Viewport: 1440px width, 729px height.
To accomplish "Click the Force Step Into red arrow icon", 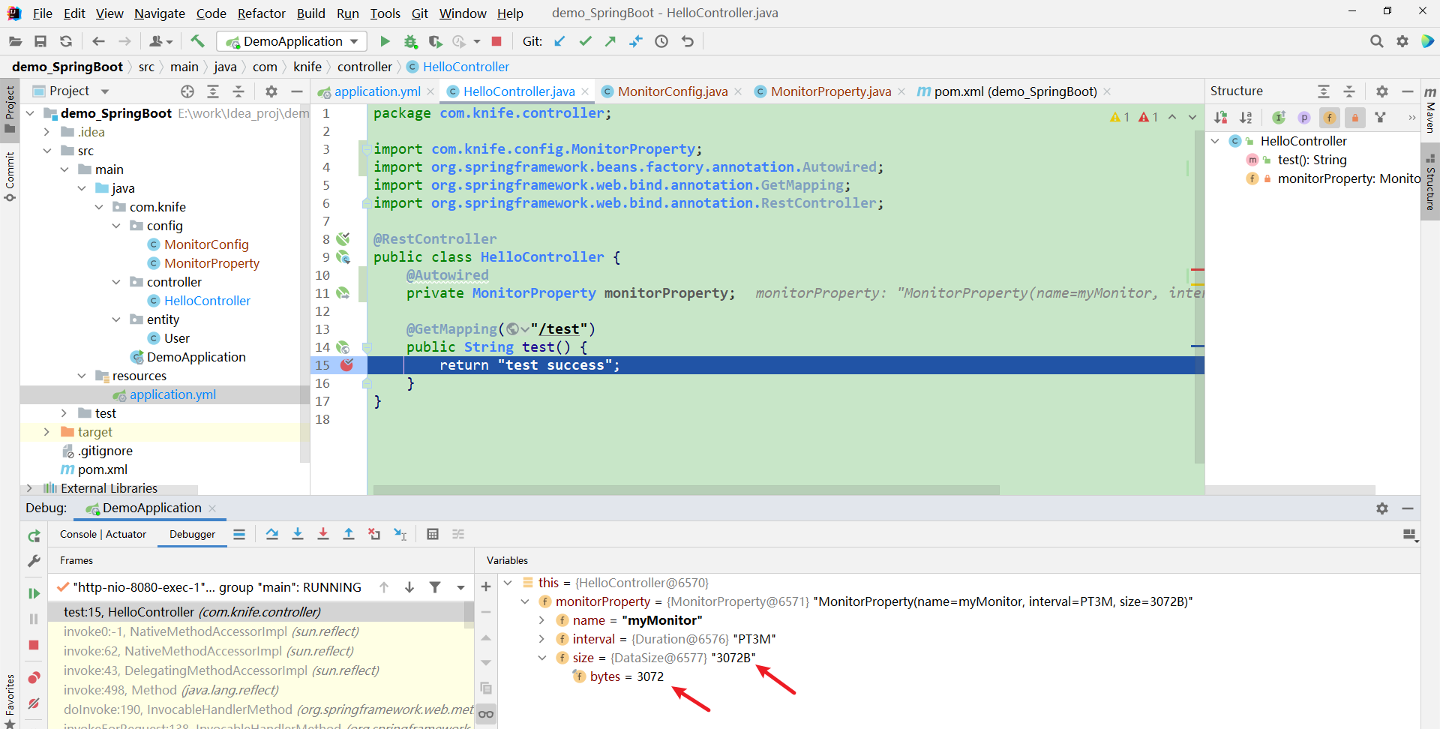I will [x=323, y=534].
